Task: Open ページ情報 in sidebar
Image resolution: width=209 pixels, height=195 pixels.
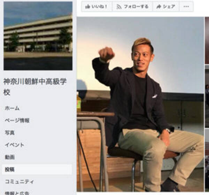Action: pyautogui.click(x=17, y=120)
